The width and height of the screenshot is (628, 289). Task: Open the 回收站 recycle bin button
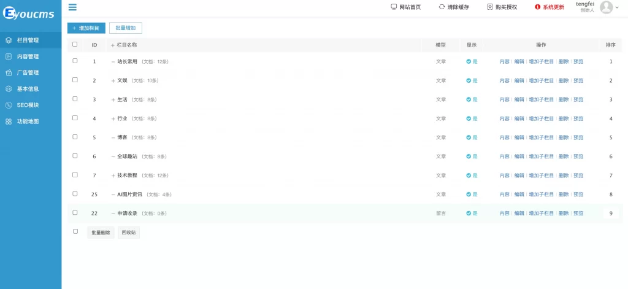click(x=129, y=233)
